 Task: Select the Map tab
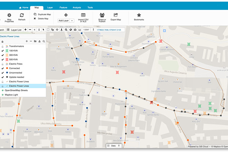pos(36,8)
